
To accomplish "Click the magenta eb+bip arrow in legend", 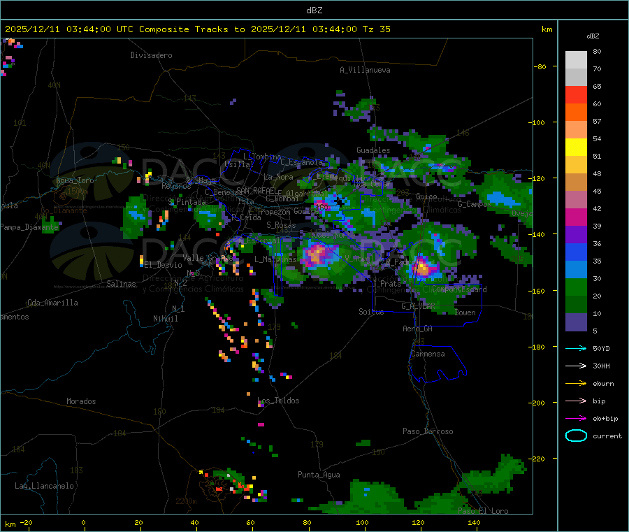I will (x=576, y=419).
